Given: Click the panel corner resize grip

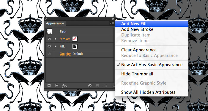Looking at the screenshot, I should 113,87.
